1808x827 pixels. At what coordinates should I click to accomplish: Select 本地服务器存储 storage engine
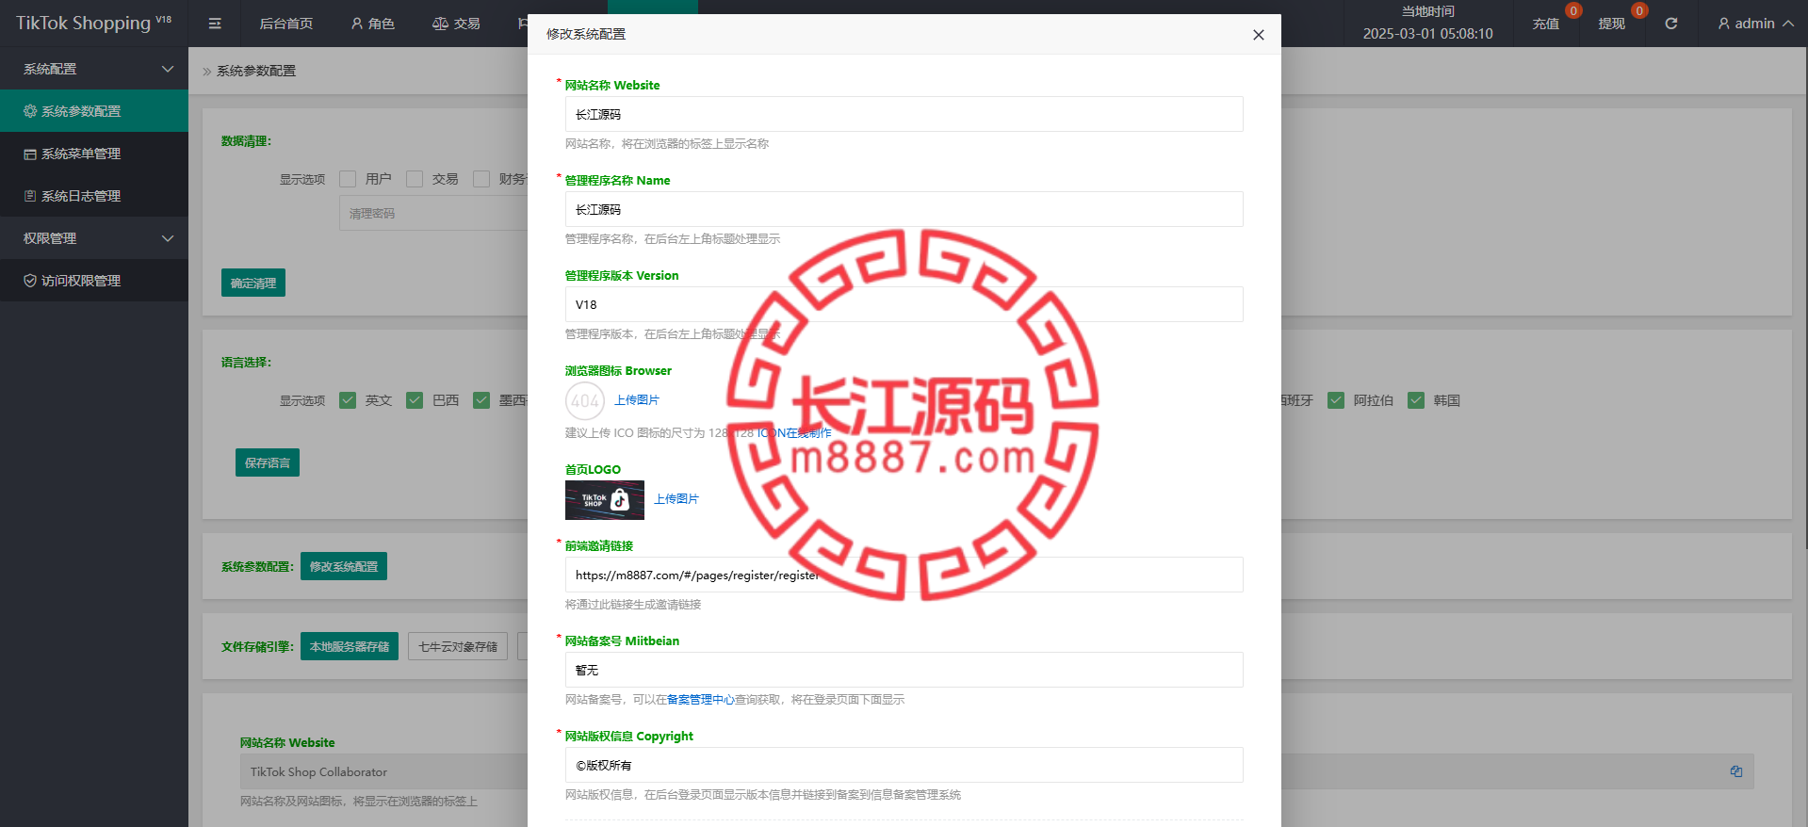350,646
